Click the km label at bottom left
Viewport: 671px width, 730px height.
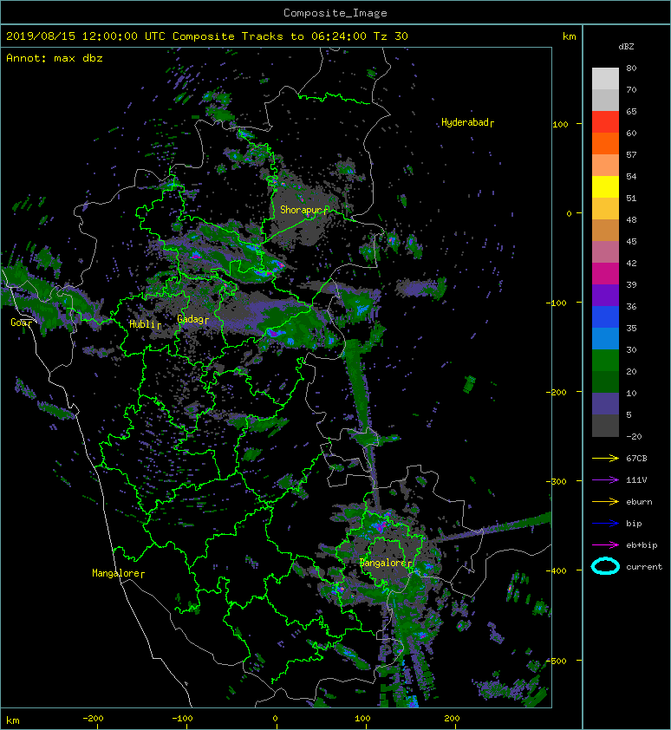point(13,720)
